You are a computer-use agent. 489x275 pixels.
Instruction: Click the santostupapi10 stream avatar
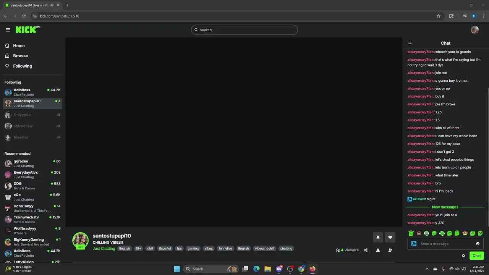tap(80, 241)
